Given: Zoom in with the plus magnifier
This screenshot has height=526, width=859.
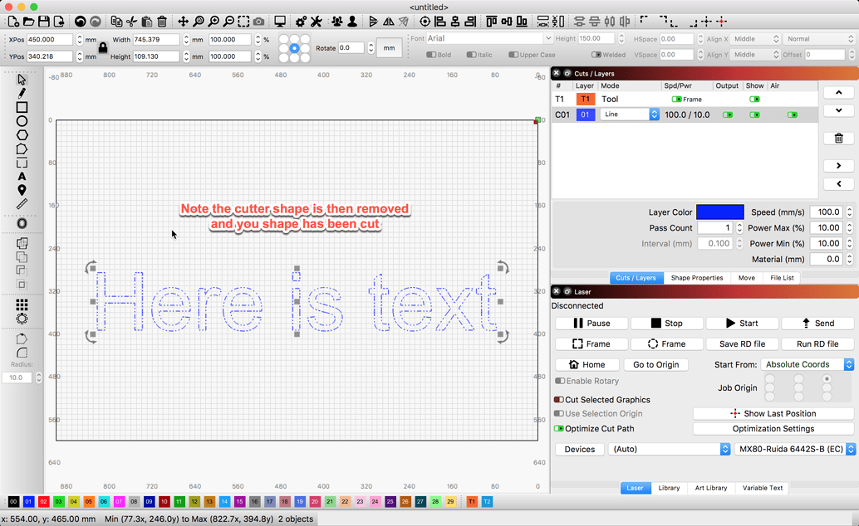Looking at the screenshot, I should [x=214, y=22].
